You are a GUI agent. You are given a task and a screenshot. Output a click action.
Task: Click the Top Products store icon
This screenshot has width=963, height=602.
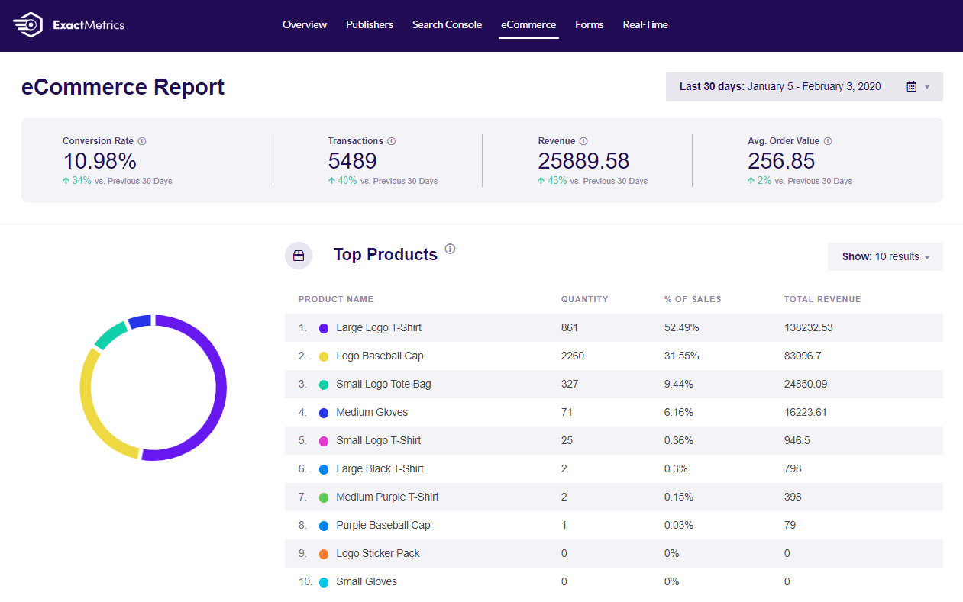(x=299, y=256)
